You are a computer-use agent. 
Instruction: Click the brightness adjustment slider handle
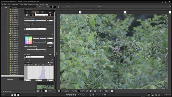pyautogui.click(x=35, y=20)
